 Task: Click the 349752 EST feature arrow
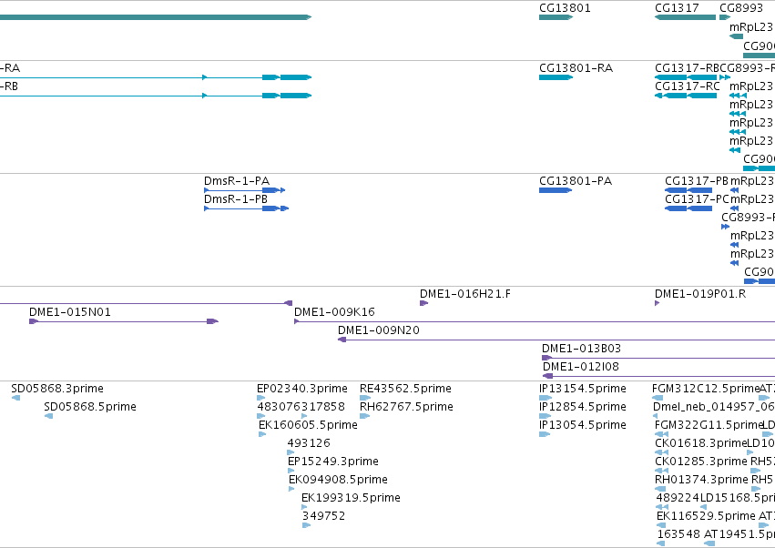tap(306, 525)
